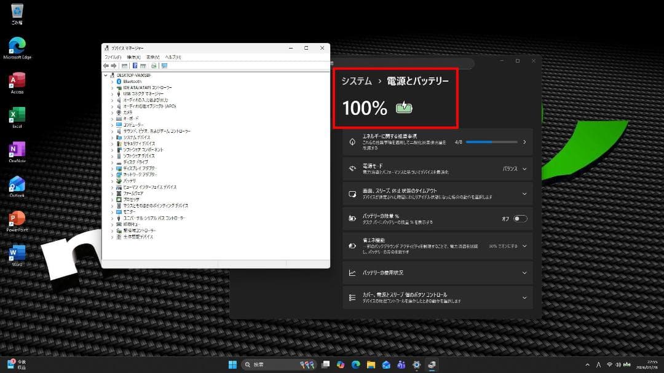
Task: Collapse the DESKTOP-VA905BH tree root
Action: [x=105, y=76]
